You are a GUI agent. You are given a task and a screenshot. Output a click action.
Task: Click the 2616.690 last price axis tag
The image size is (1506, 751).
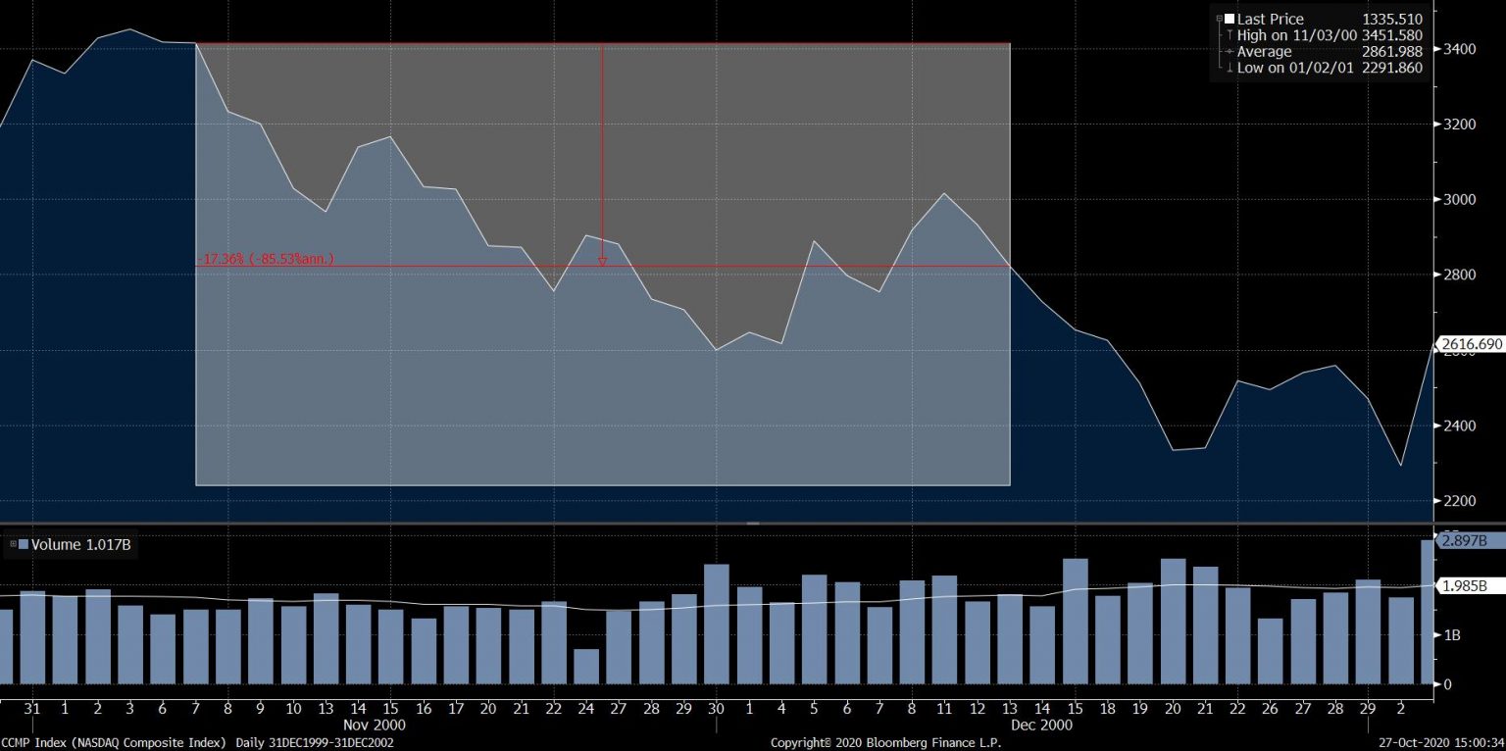tap(1471, 344)
